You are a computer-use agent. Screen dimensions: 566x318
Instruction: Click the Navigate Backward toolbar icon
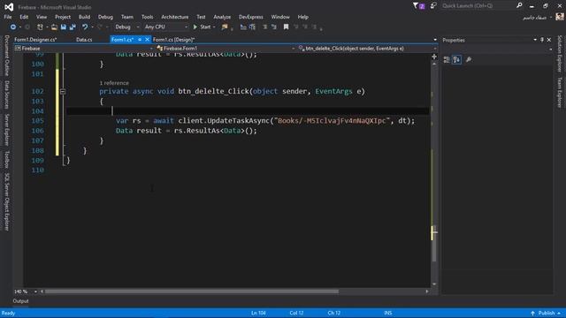pos(13,27)
